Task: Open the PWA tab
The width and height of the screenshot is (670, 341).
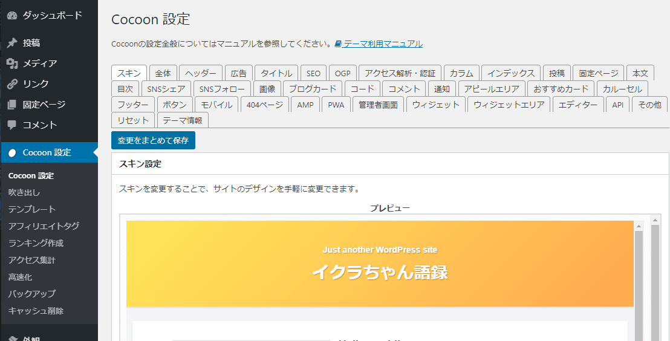Action: tap(336, 105)
